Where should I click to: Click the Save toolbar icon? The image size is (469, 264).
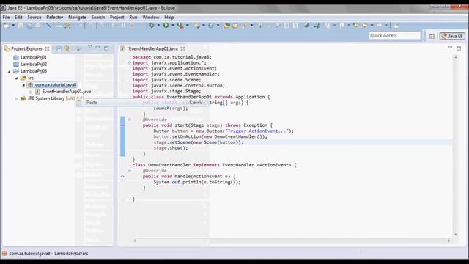[21, 26]
